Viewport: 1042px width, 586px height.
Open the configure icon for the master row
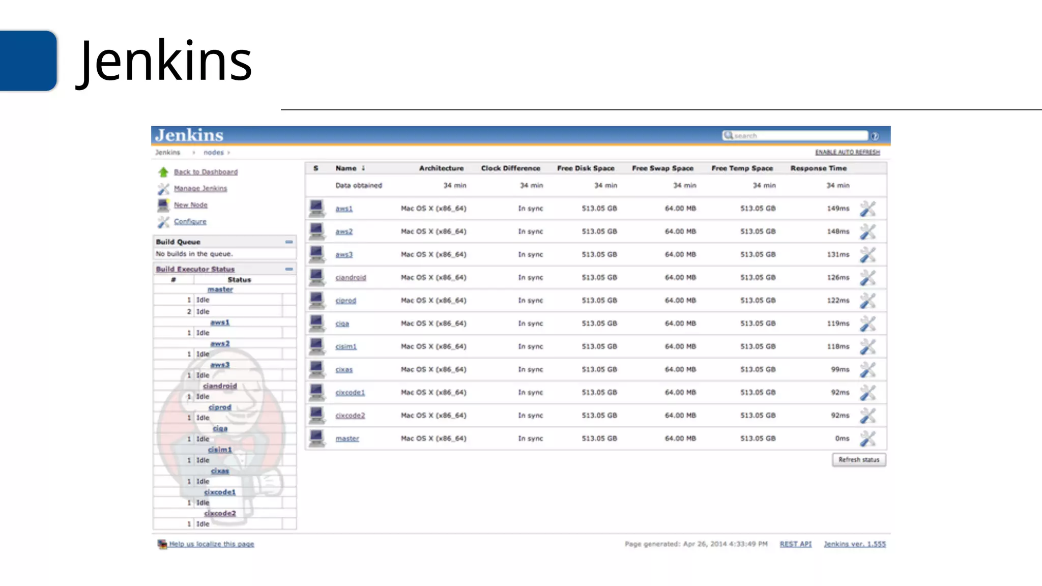(x=868, y=438)
